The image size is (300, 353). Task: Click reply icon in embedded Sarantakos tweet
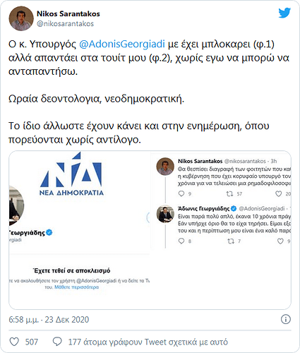coord(181,193)
